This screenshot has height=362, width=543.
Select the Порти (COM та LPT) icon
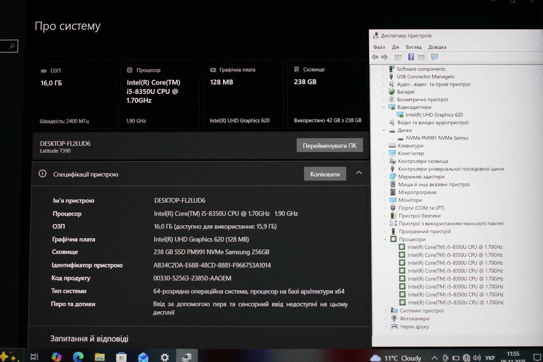point(393,208)
